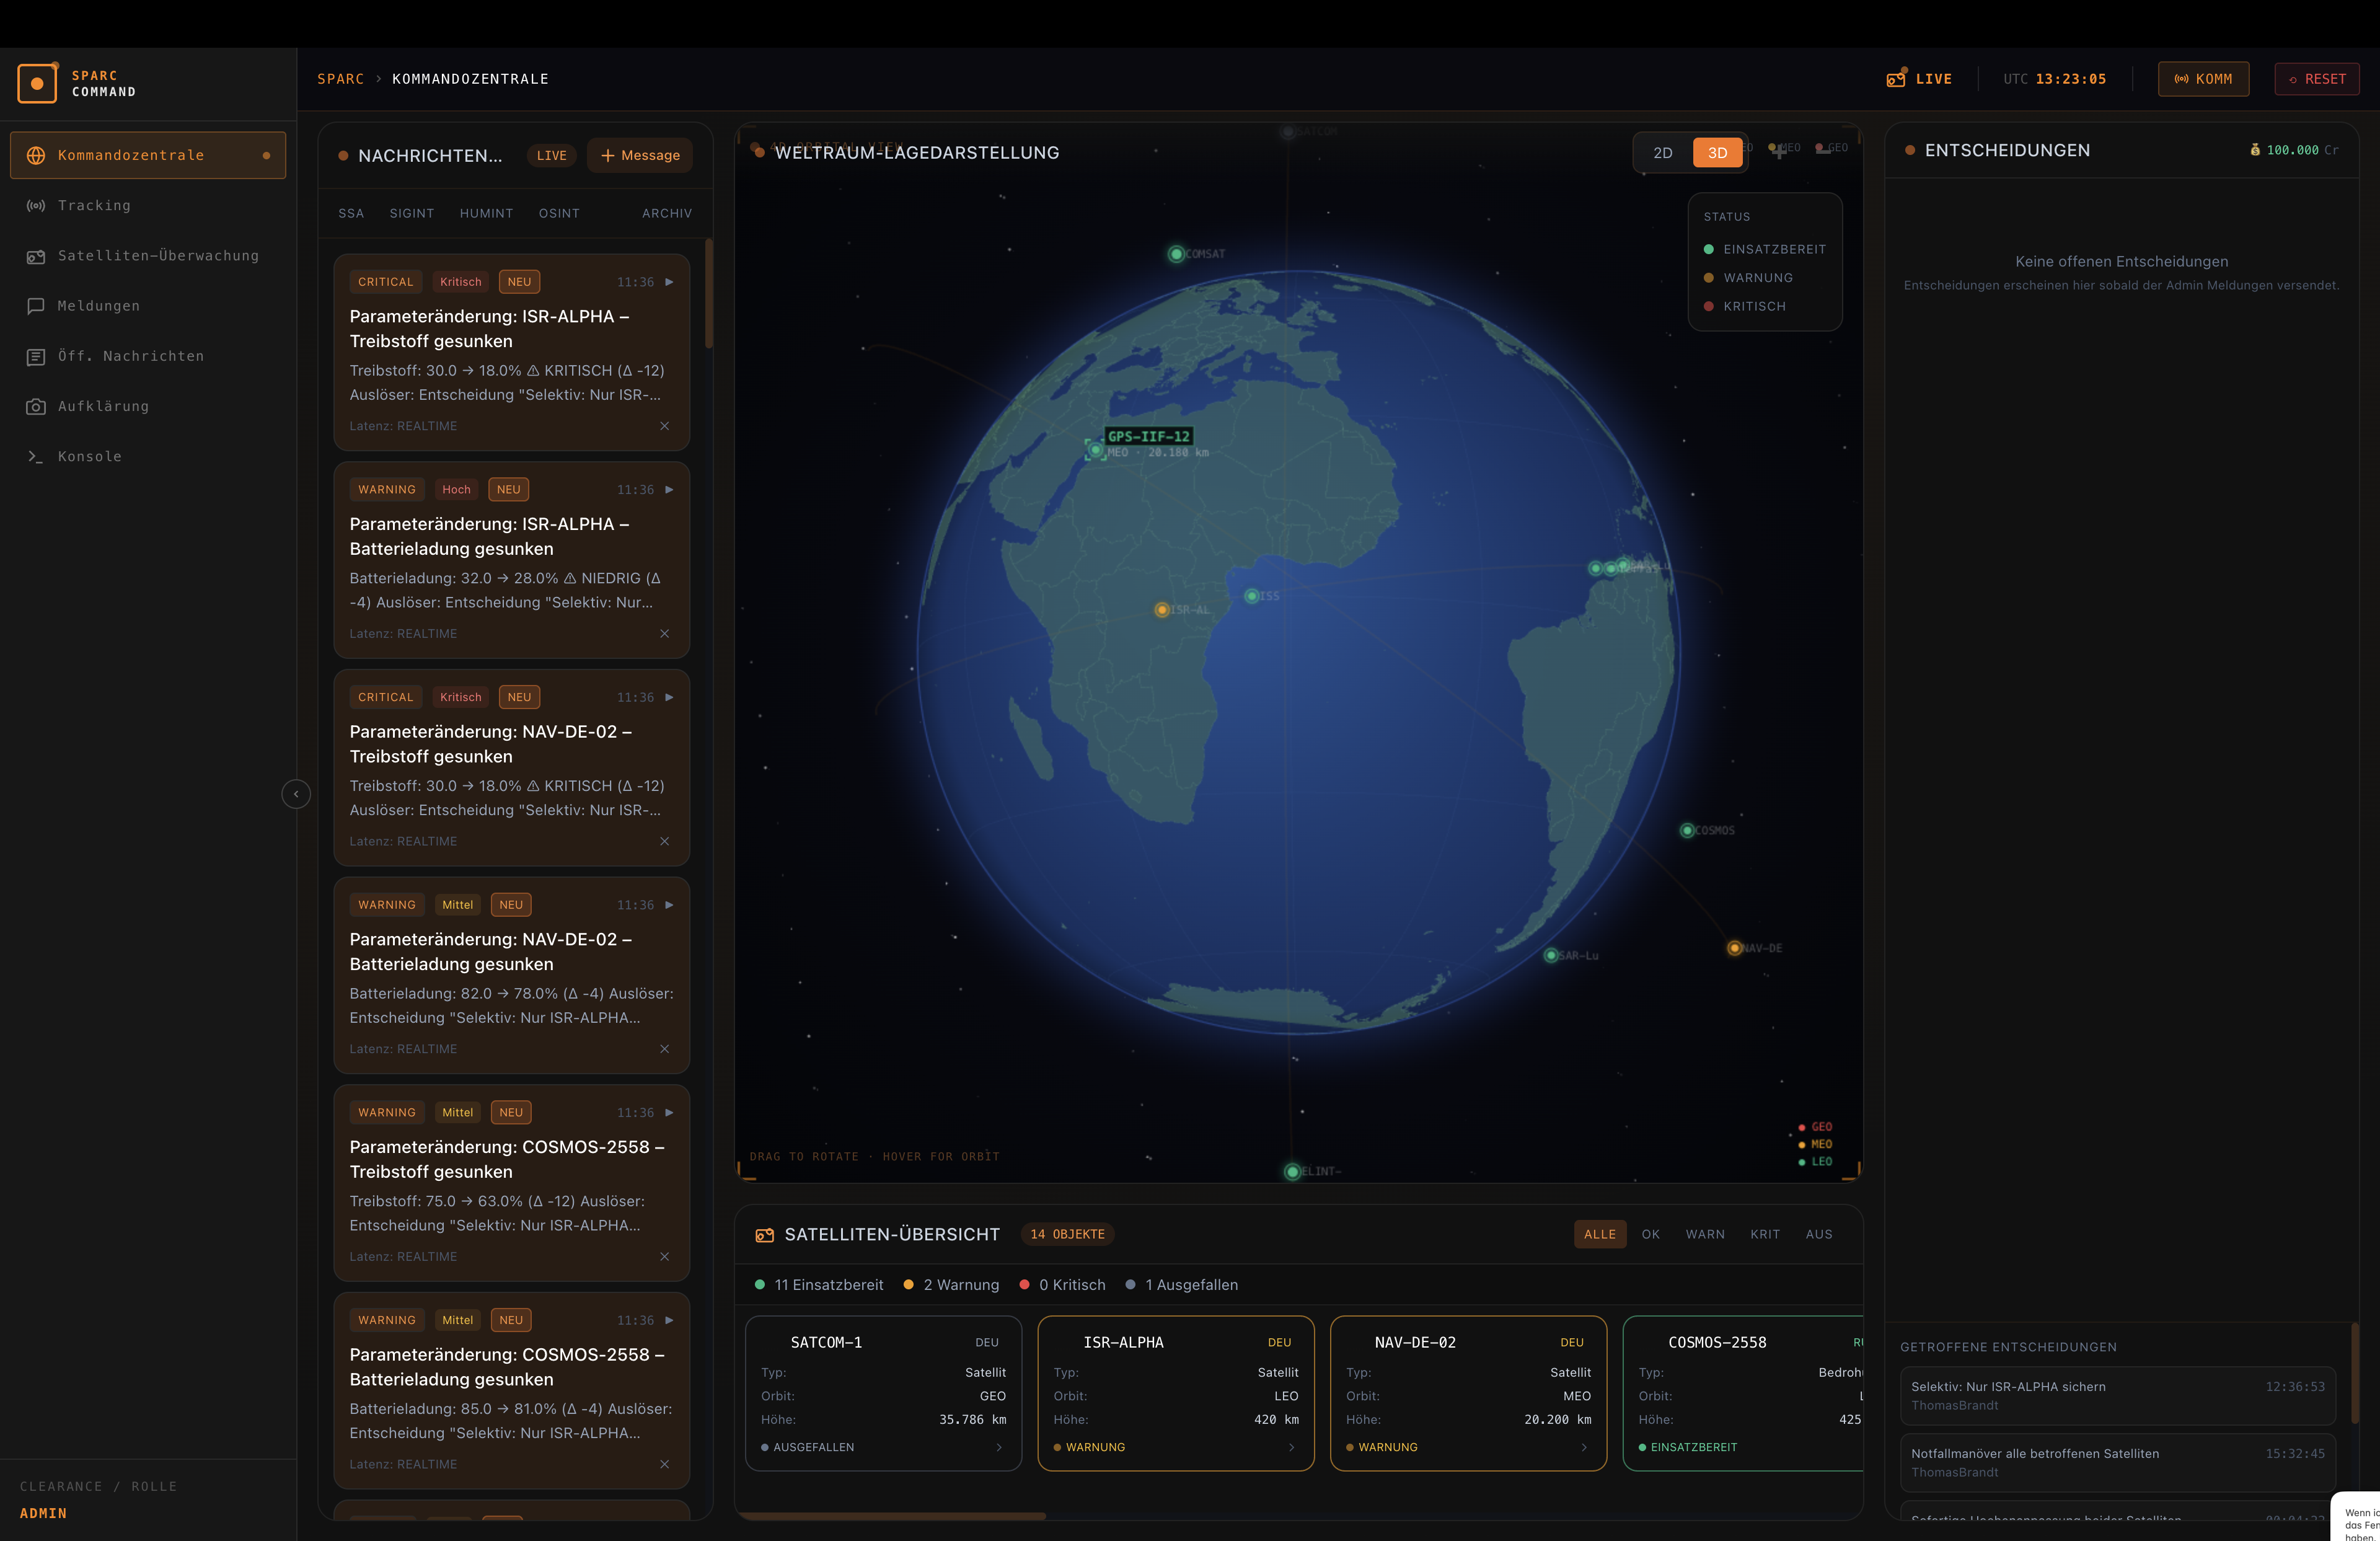Click the KOMM button in the header

click(x=2203, y=79)
